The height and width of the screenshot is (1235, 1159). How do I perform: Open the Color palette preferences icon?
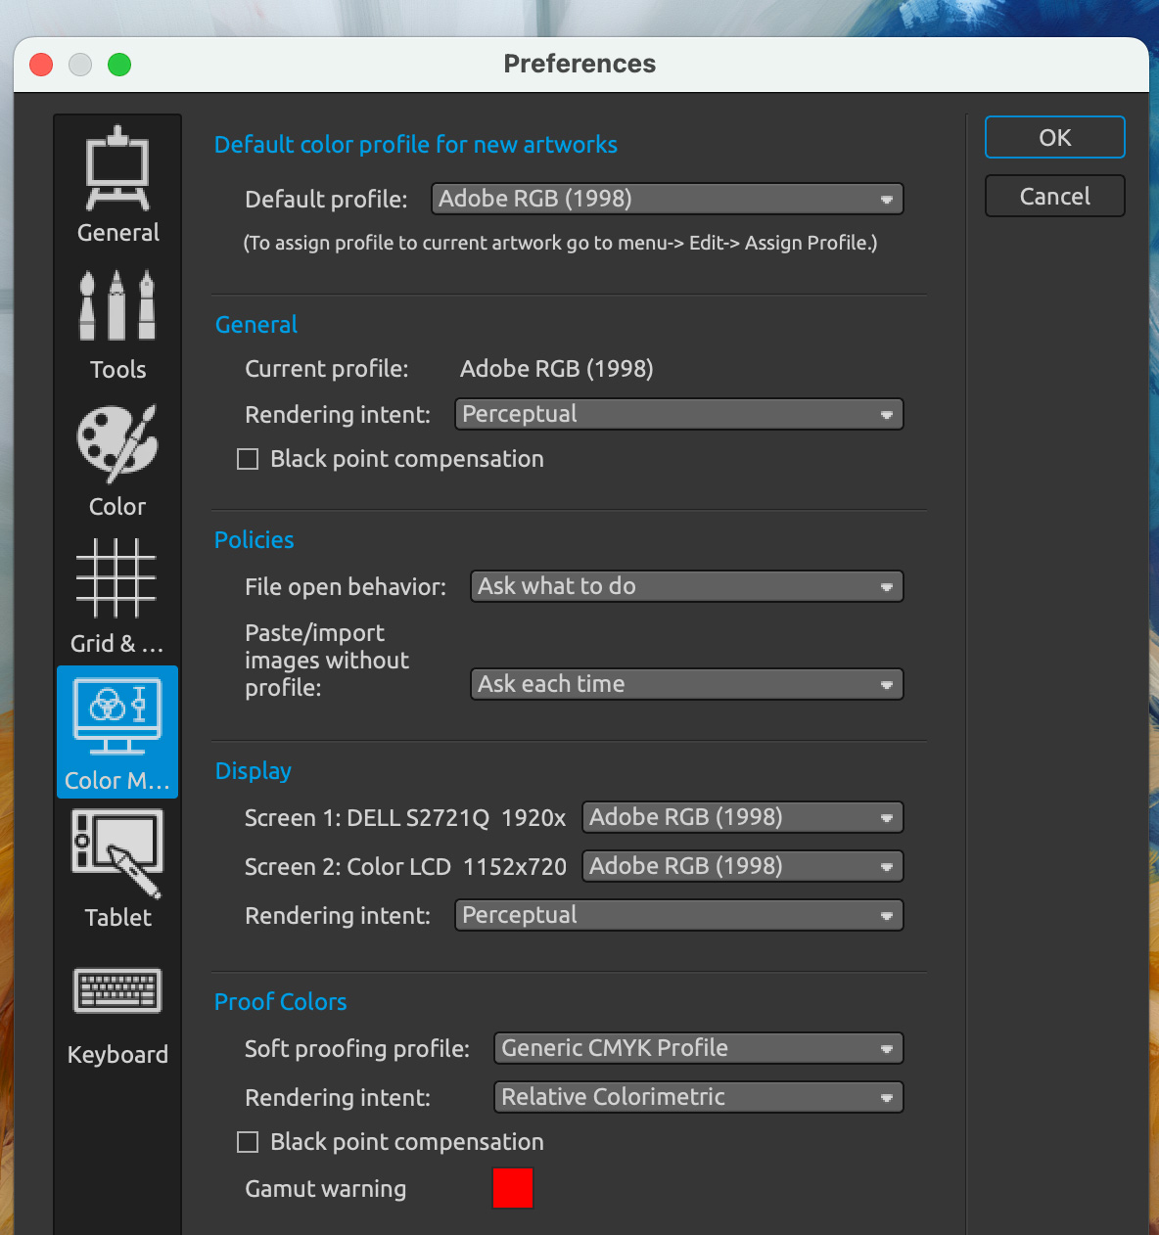[117, 443]
